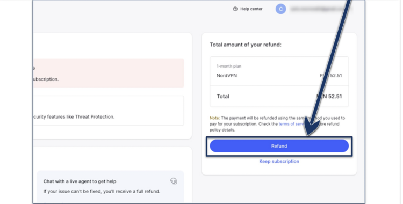Click the blue Refund button
403x204 pixels.
(279, 146)
